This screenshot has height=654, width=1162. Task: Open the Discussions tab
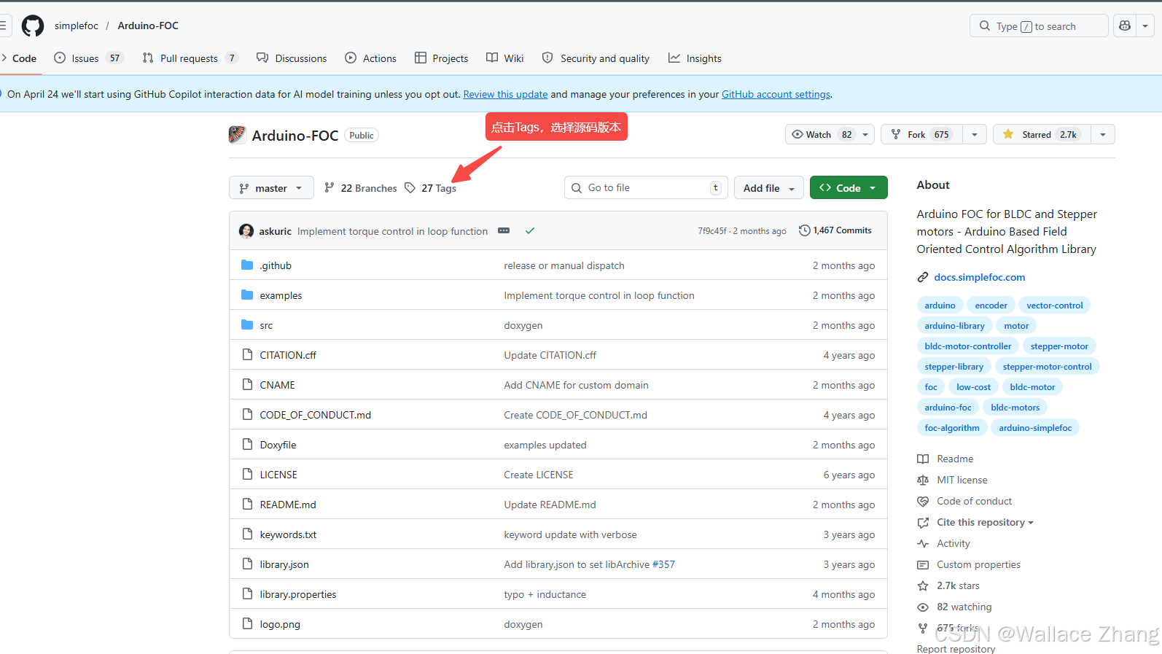pyautogui.click(x=292, y=58)
